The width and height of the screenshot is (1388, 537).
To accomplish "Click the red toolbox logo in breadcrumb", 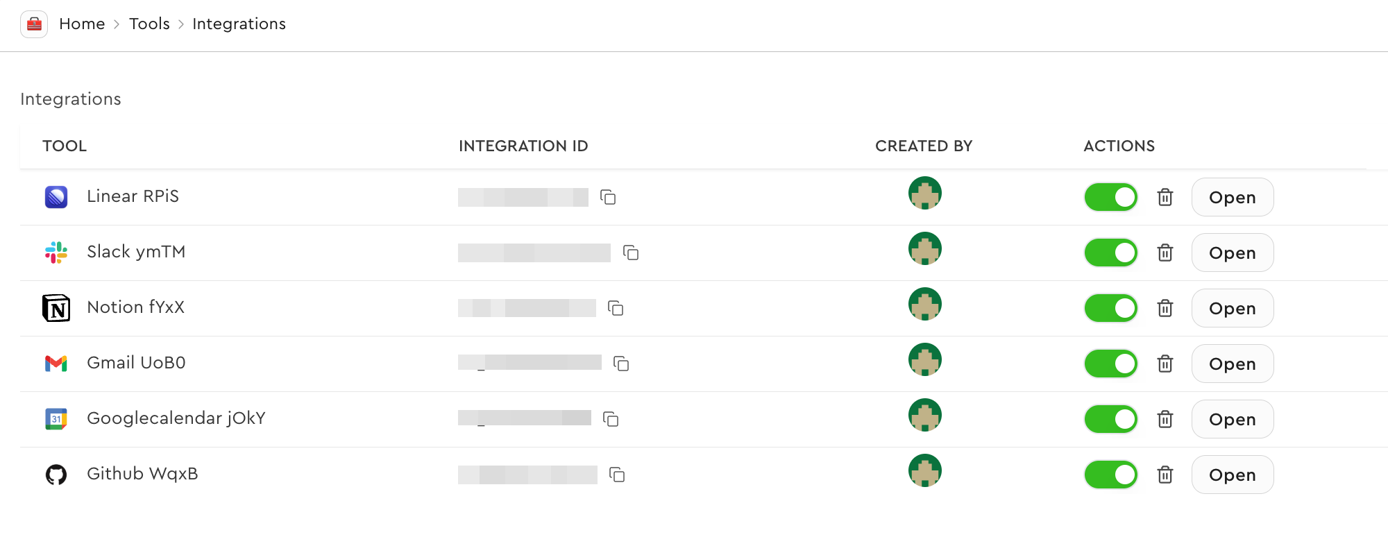I will point(33,24).
